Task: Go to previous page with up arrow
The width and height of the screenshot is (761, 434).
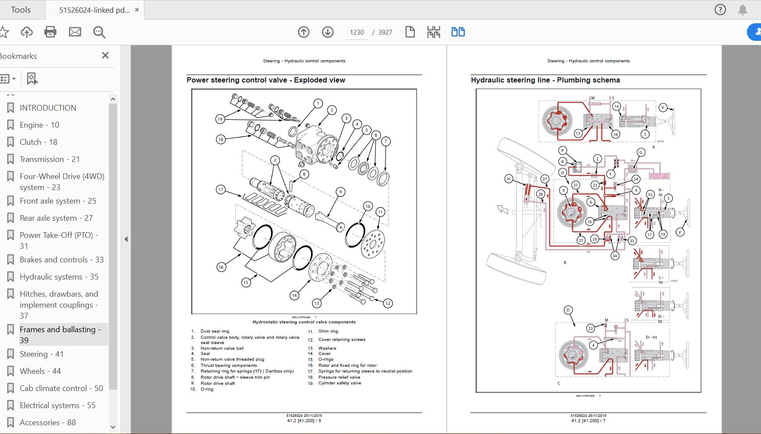Action: [304, 32]
